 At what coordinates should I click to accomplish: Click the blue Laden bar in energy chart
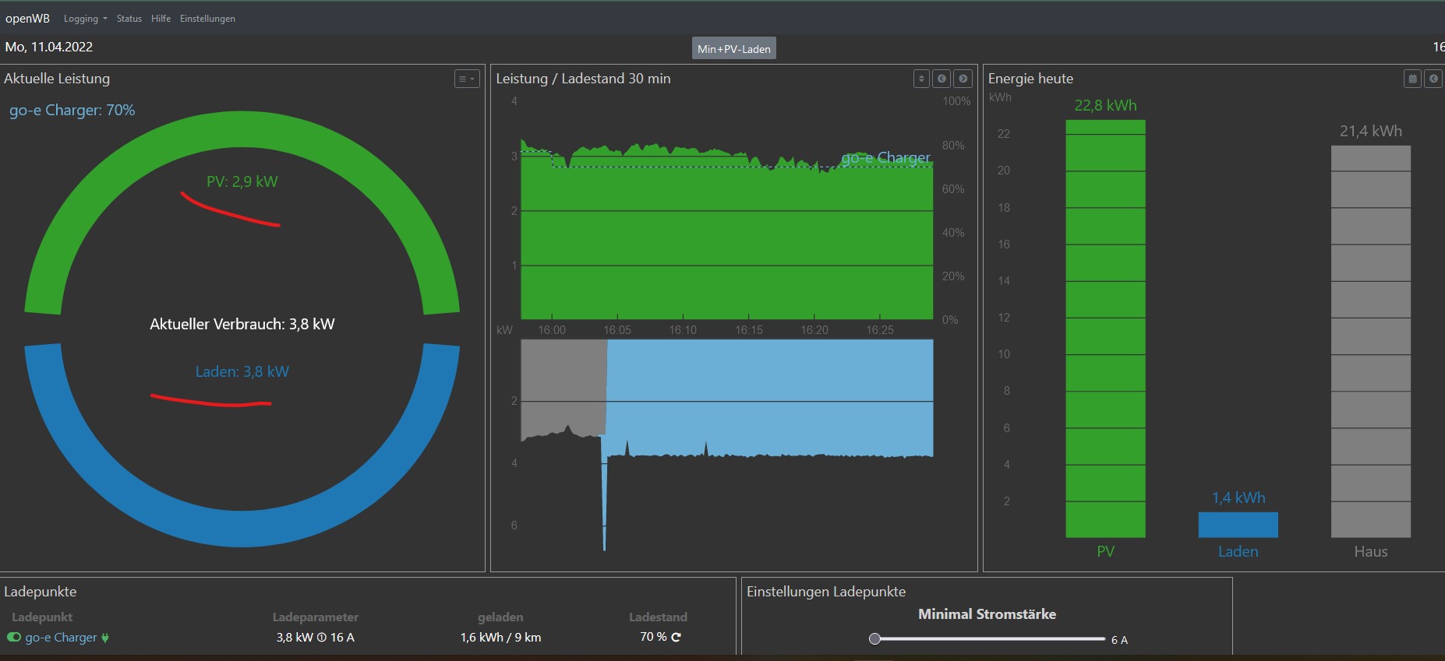1238,525
